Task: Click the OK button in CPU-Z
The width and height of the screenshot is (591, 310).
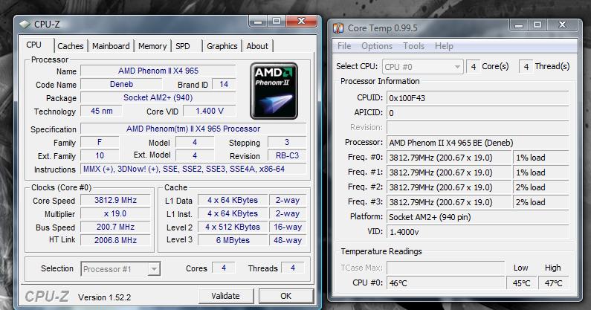Action: coord(285,296)
